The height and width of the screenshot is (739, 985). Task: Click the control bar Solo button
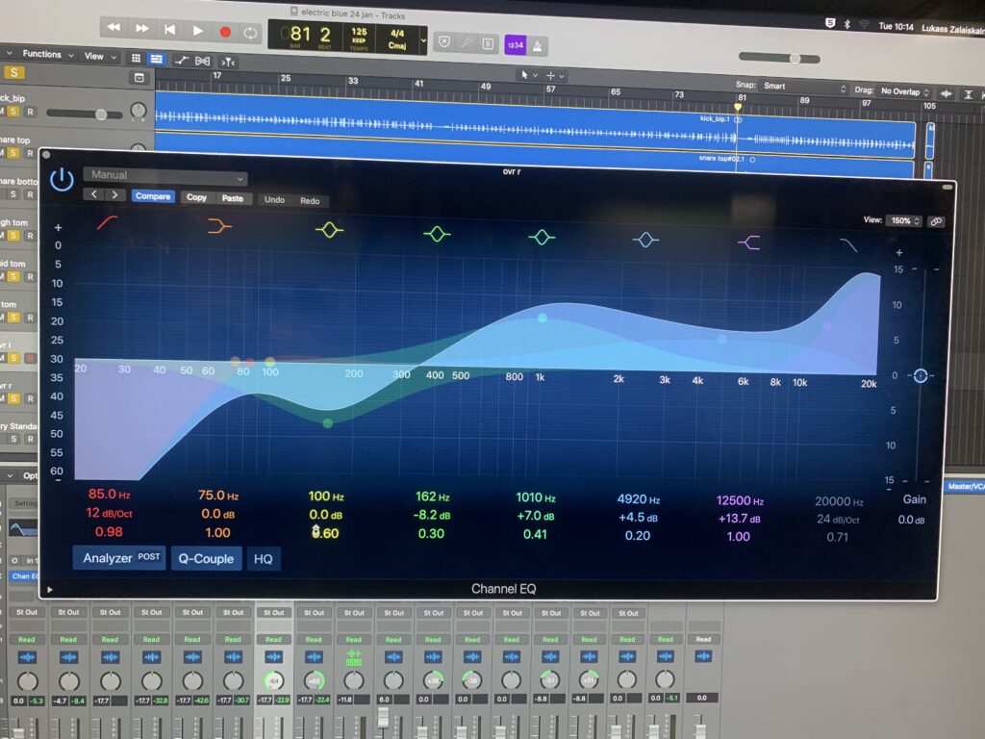pos(488,43)
